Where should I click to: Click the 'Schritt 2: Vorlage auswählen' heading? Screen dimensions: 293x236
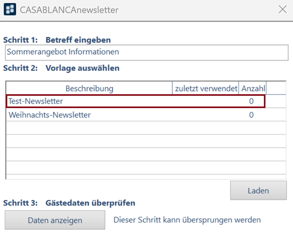tap(61, 68)
